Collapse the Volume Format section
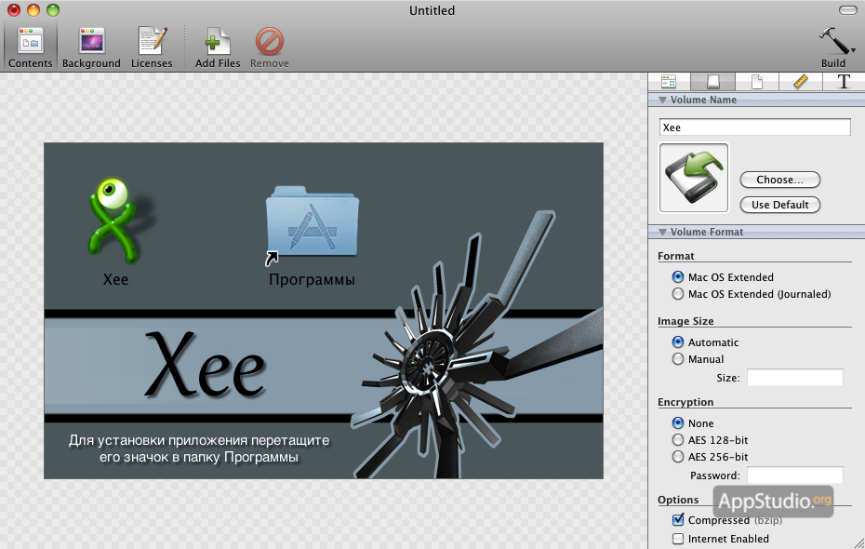Viewport: 865px width, 549px height. tap(662, 233)
